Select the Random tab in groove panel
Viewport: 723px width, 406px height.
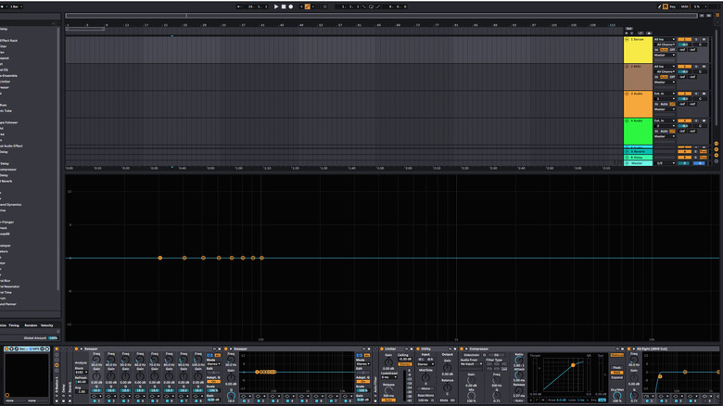pos(31,325)
